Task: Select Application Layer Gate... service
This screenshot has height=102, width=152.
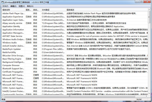Action: tap(13, 20)
